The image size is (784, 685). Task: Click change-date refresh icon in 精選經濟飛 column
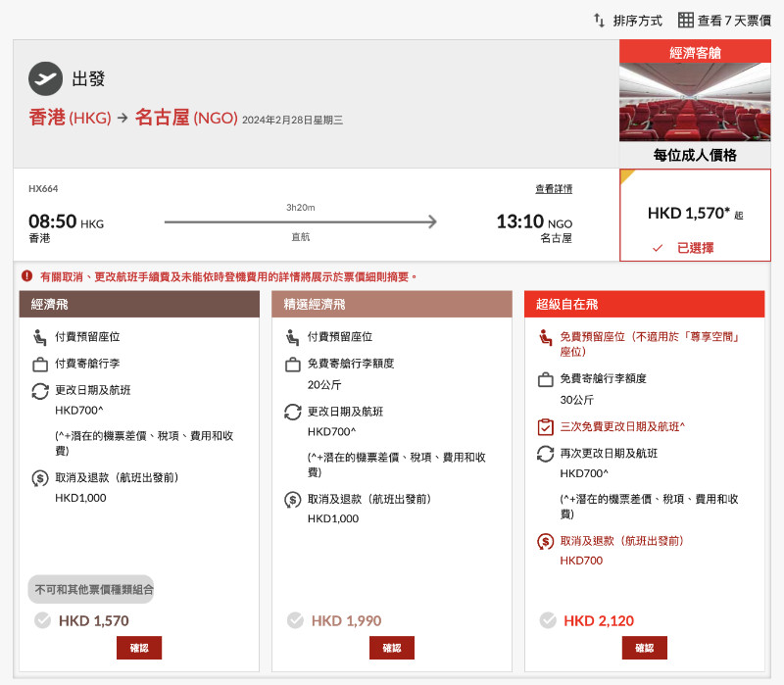click(x=292, y=413)
